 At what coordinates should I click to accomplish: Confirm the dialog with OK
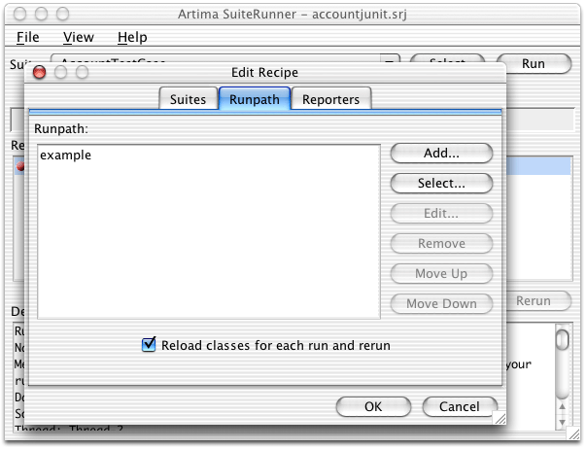[373, 406]
